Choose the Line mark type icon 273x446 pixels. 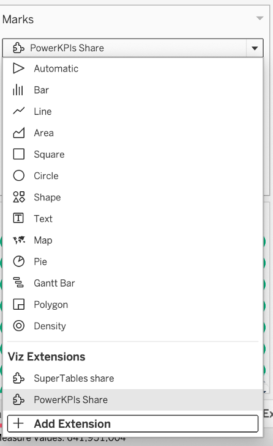18,111
